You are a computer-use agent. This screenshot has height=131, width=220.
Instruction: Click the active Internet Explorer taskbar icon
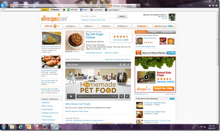54,127
